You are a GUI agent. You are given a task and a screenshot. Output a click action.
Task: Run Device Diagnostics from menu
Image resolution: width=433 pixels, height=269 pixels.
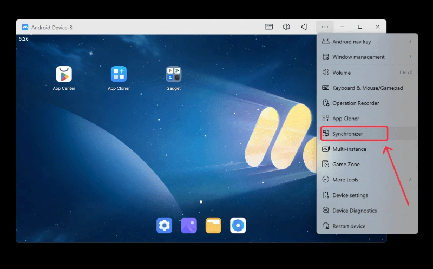(x=368, y=211)
